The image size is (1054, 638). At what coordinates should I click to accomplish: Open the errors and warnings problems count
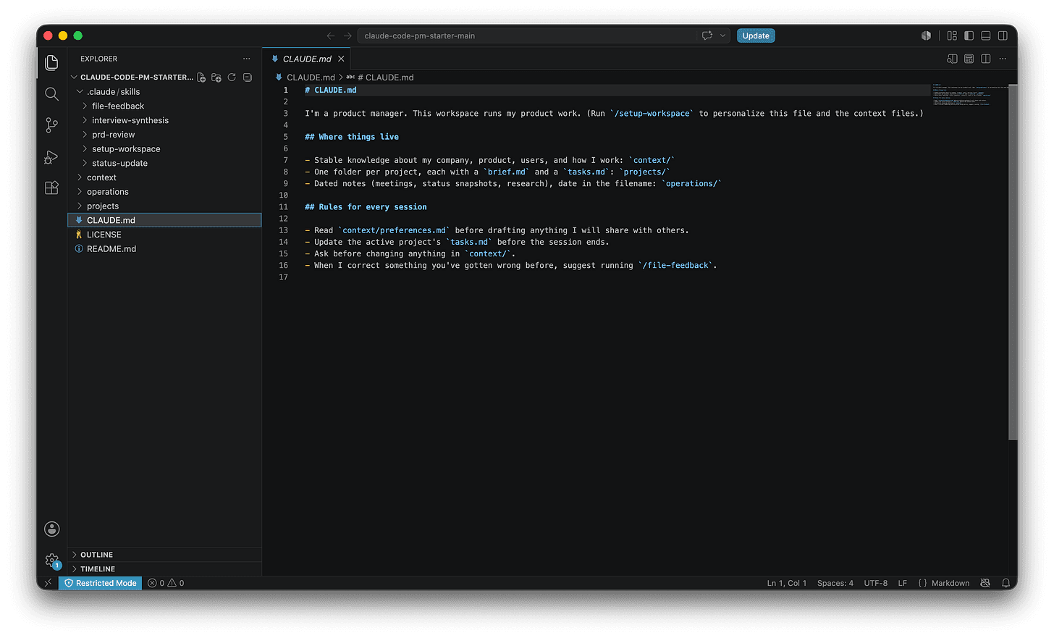[x=166, y=583]
